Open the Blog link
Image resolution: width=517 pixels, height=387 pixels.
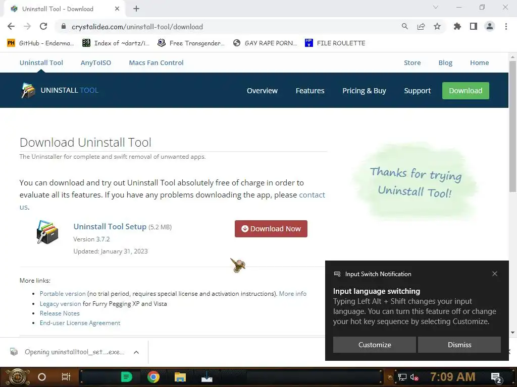click(445, 62)
